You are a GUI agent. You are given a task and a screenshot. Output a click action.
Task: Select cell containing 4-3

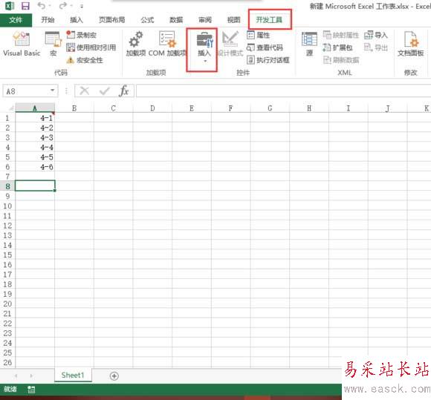(35, 137)
